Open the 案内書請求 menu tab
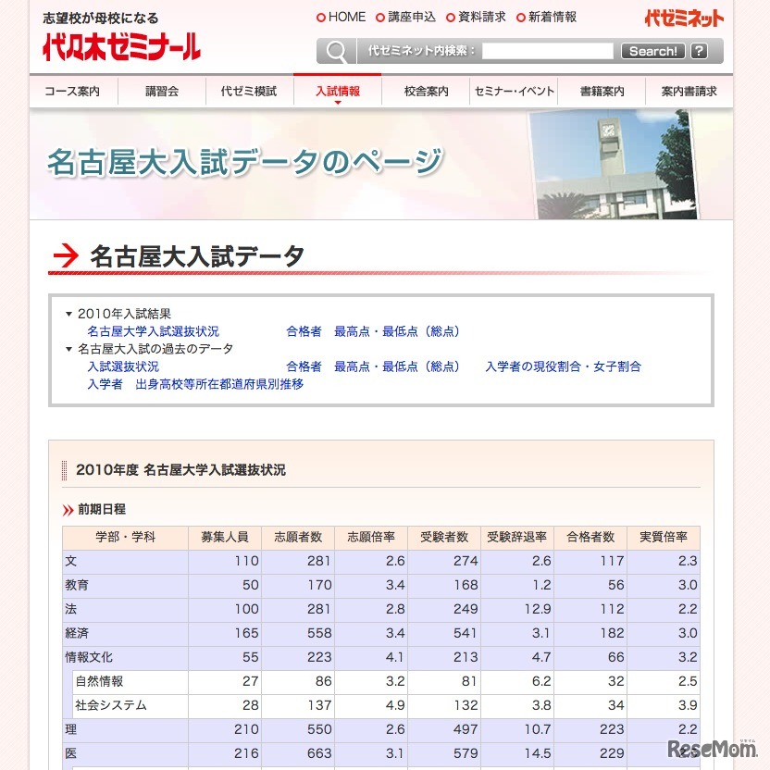 point(689,92)
